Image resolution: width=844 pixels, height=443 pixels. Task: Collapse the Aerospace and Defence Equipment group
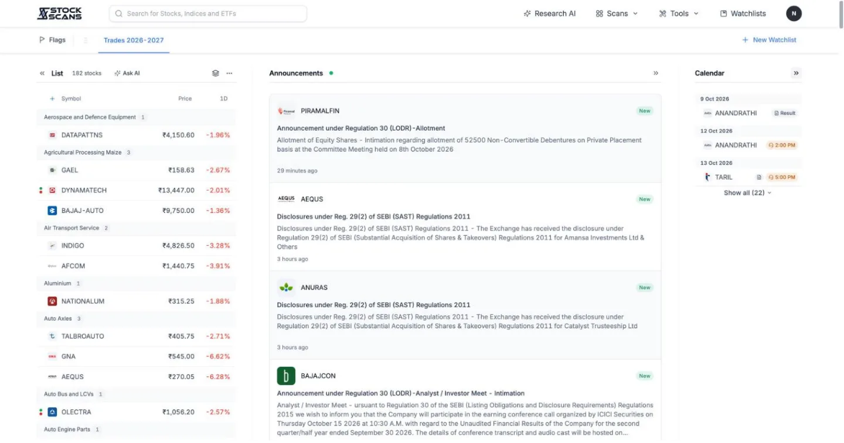tap(136, 117)
